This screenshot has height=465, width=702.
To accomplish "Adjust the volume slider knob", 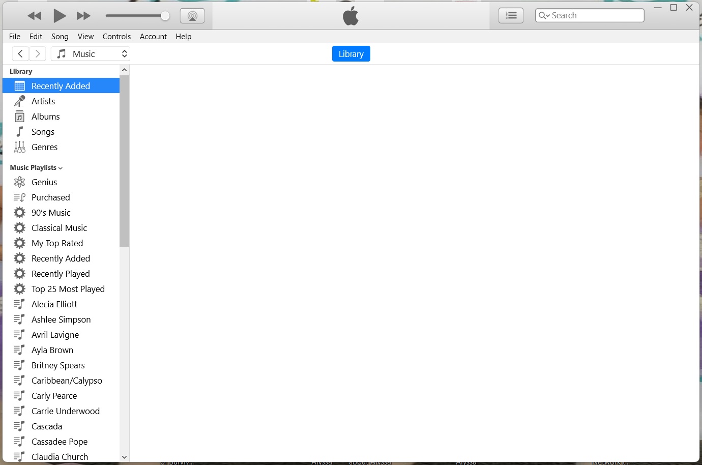I will pyautogui.click(x=165, y=16).
